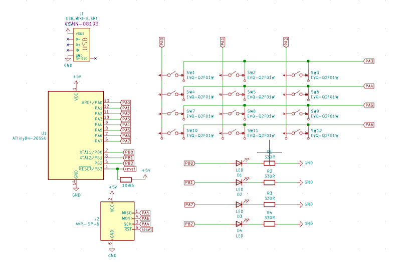Select the J2 AVR-ISP-6 connector body
This screenshot has height=262, width=401.
[x=117, y=221]
